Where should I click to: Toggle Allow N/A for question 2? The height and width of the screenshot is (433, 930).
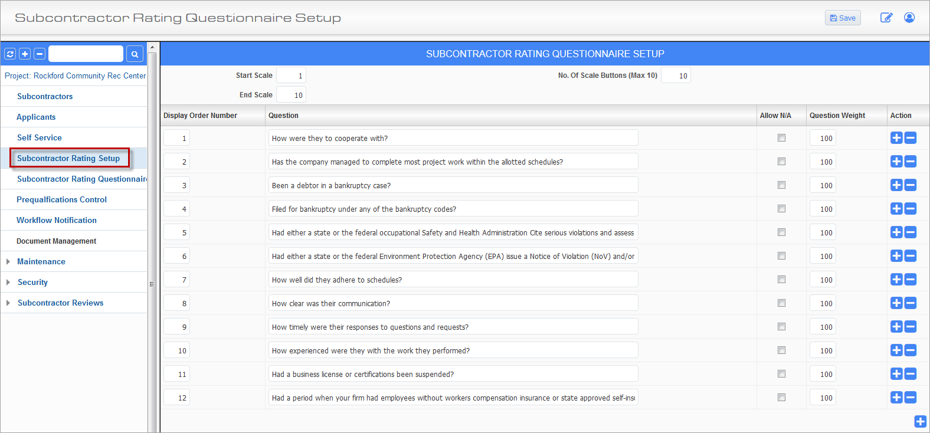coord(781,162)
